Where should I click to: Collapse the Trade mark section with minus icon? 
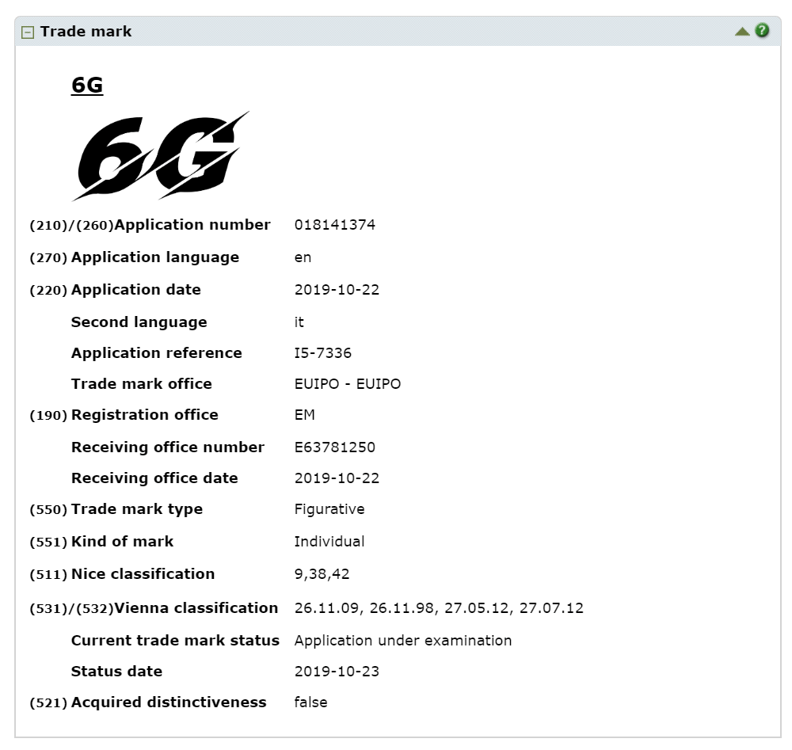(x=27, y=32)
